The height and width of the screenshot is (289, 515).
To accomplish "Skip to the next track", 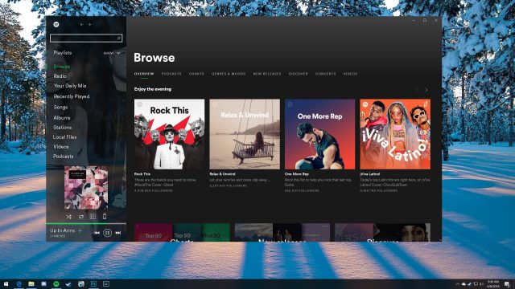I will (x=118, y=233).
